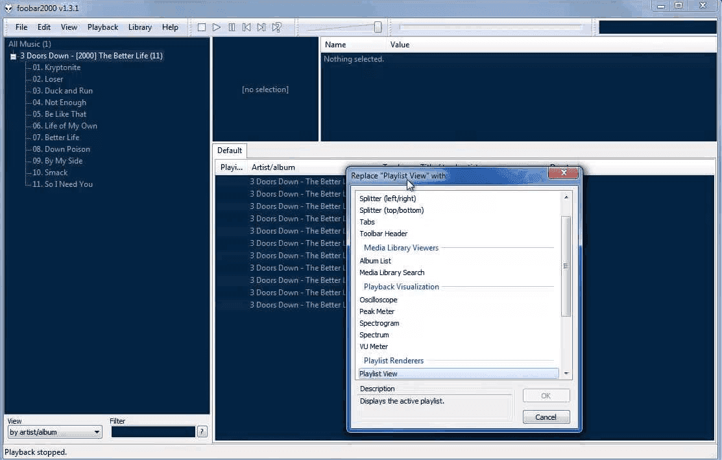Click the Value column header

(x=400, y=45)
